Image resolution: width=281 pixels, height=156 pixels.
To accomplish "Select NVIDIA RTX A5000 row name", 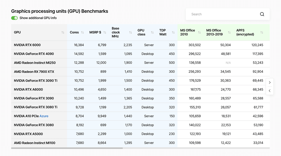I will pos(28,134).
